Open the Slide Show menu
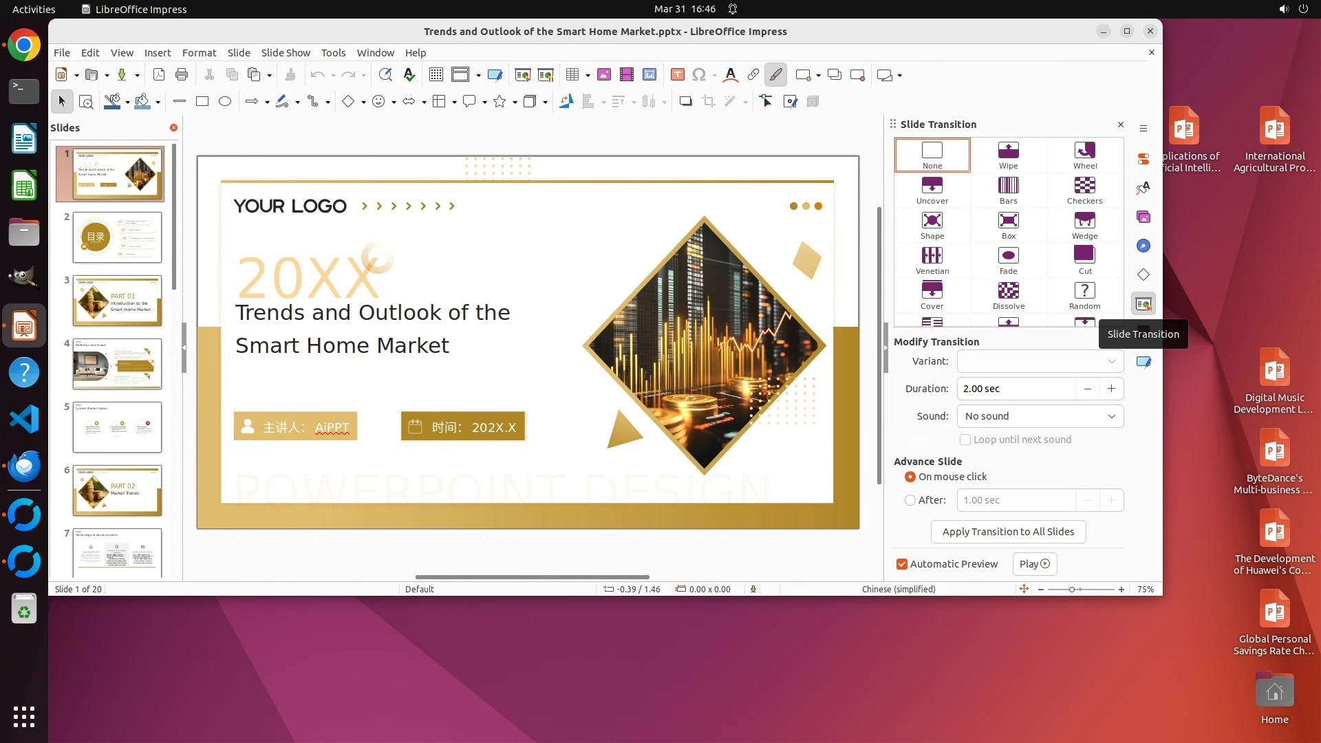The height and width of the screenshot is (743, 1321). point(286,53)
